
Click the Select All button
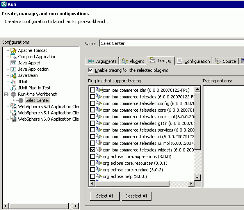pyautogui.click(x=105, y=196)
